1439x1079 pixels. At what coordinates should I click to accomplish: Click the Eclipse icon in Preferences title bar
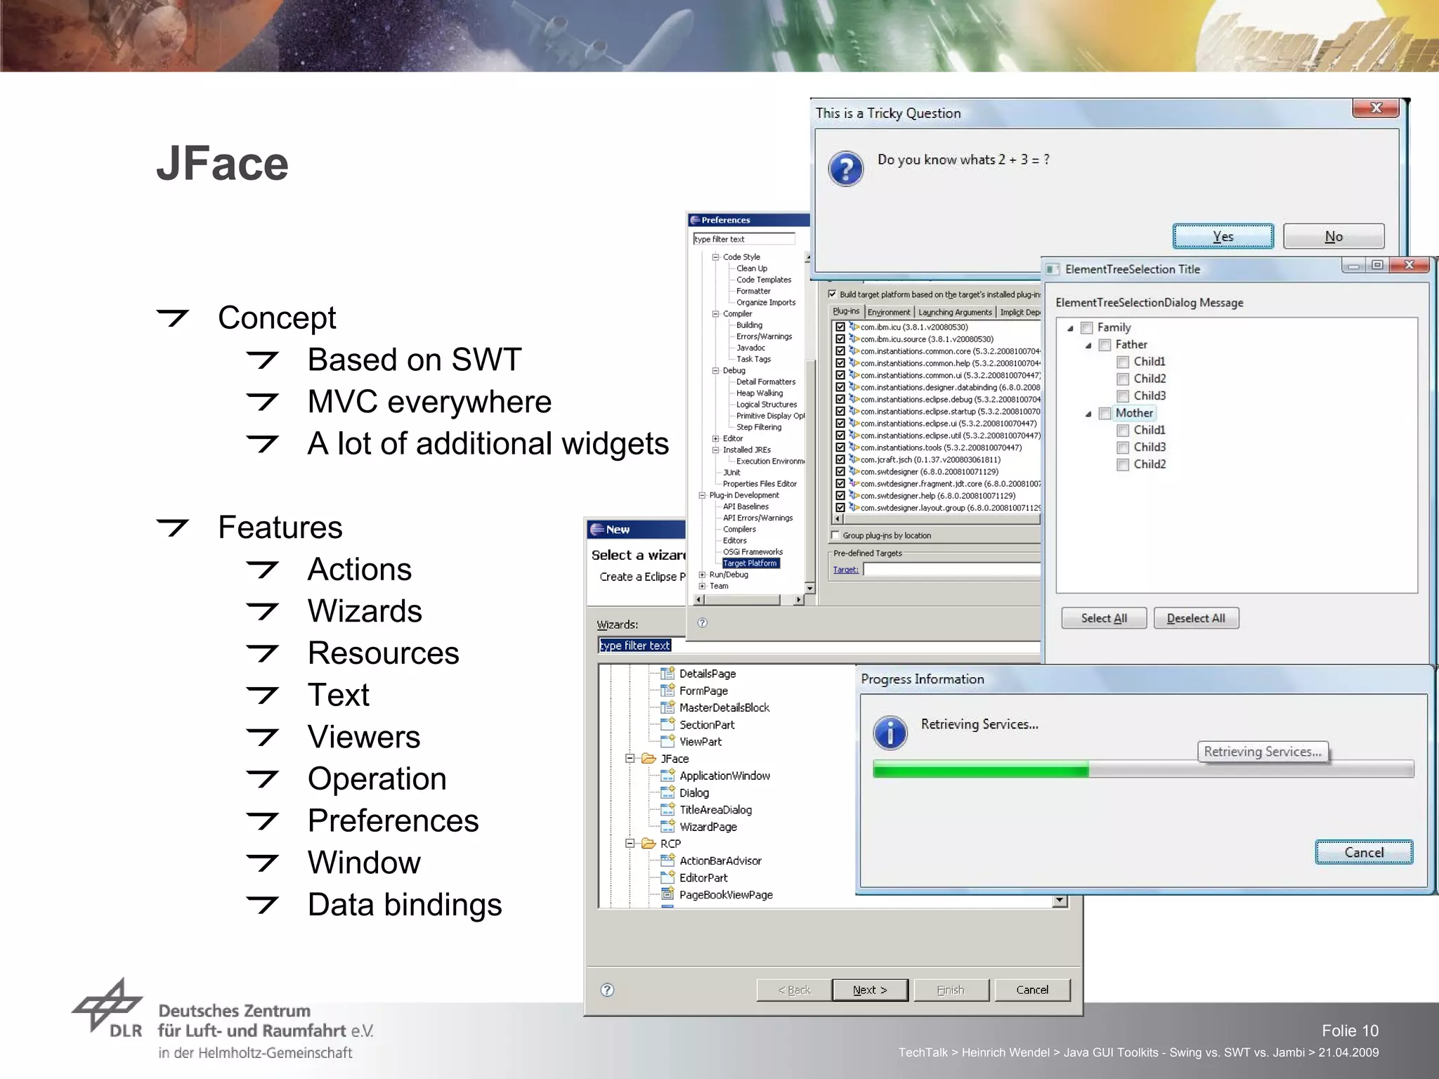coord(695,220)
